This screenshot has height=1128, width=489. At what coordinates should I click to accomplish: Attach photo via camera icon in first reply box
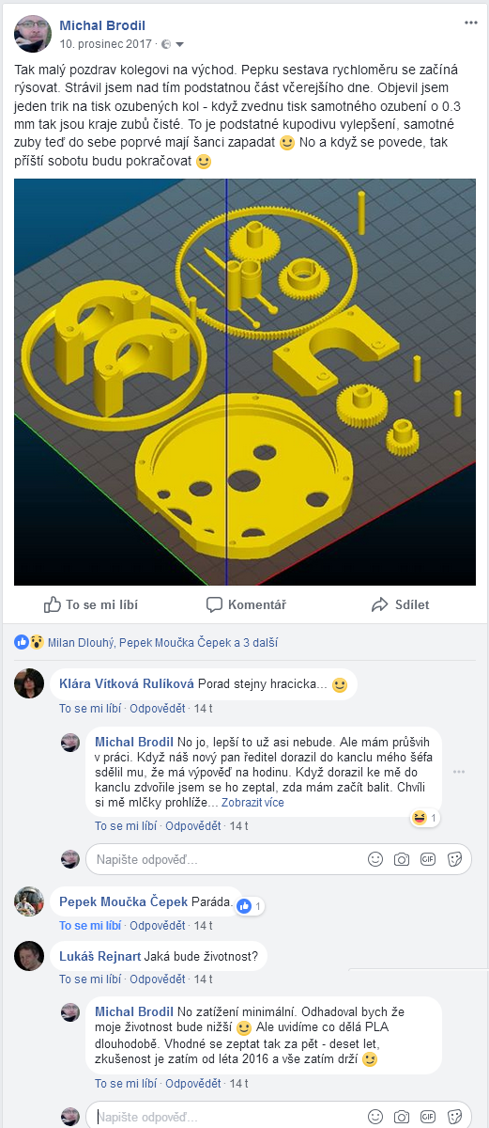[x=402, y=859]
